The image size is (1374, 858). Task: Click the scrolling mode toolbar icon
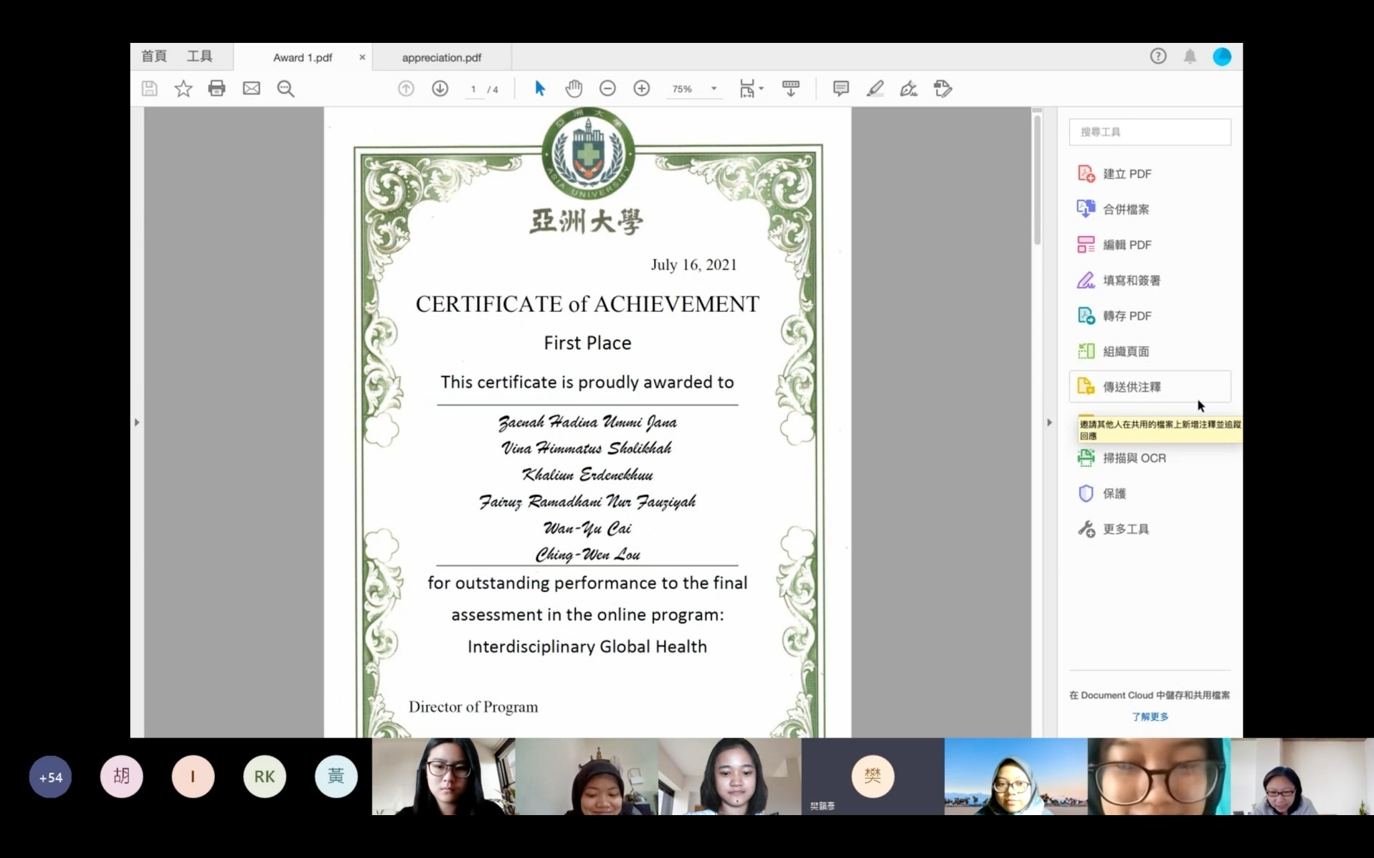coord(791,88)
